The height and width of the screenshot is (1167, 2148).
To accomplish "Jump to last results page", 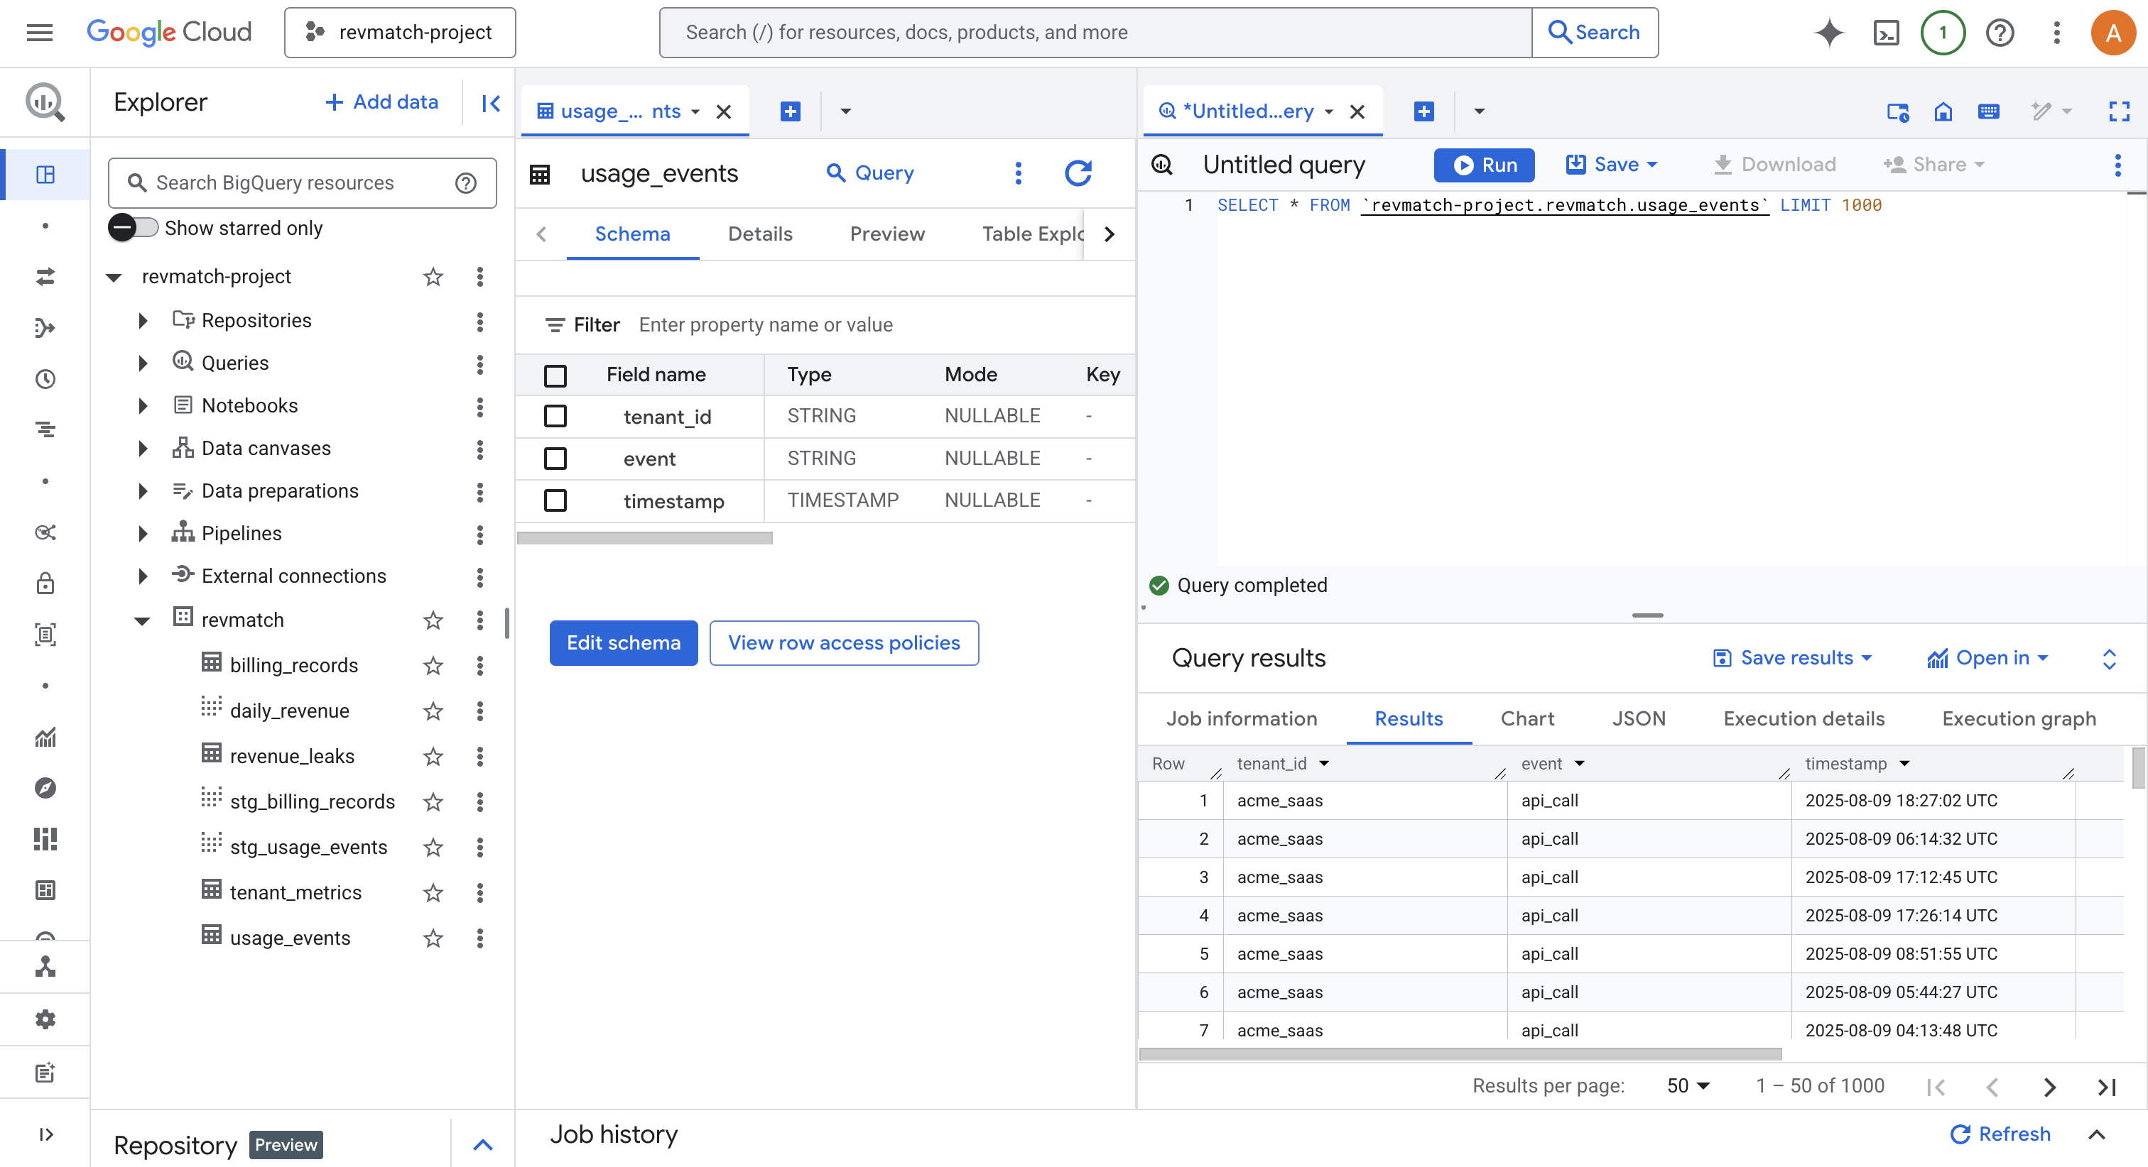I will click(x=2106, y=1087).
